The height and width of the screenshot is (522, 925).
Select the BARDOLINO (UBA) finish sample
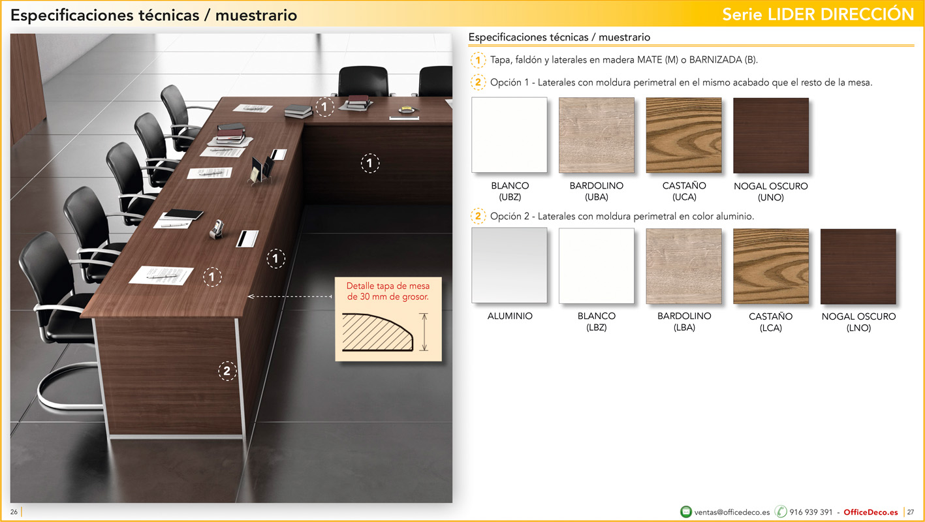coord(596,134)
